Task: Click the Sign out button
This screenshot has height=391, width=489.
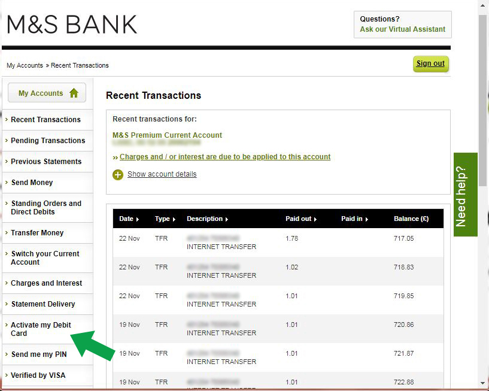Action: 431,63
